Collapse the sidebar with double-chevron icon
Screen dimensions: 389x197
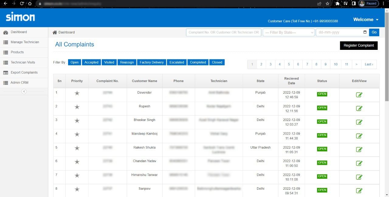tap(24, 92)
